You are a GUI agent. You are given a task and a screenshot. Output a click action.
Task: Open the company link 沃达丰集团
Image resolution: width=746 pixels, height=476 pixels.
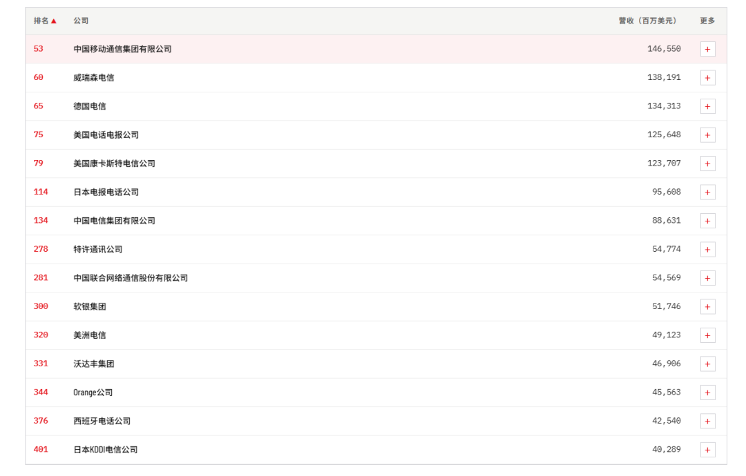click(x=94, y=364)
